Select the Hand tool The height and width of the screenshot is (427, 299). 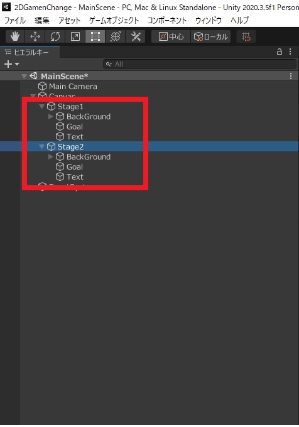tap(15, 36)
